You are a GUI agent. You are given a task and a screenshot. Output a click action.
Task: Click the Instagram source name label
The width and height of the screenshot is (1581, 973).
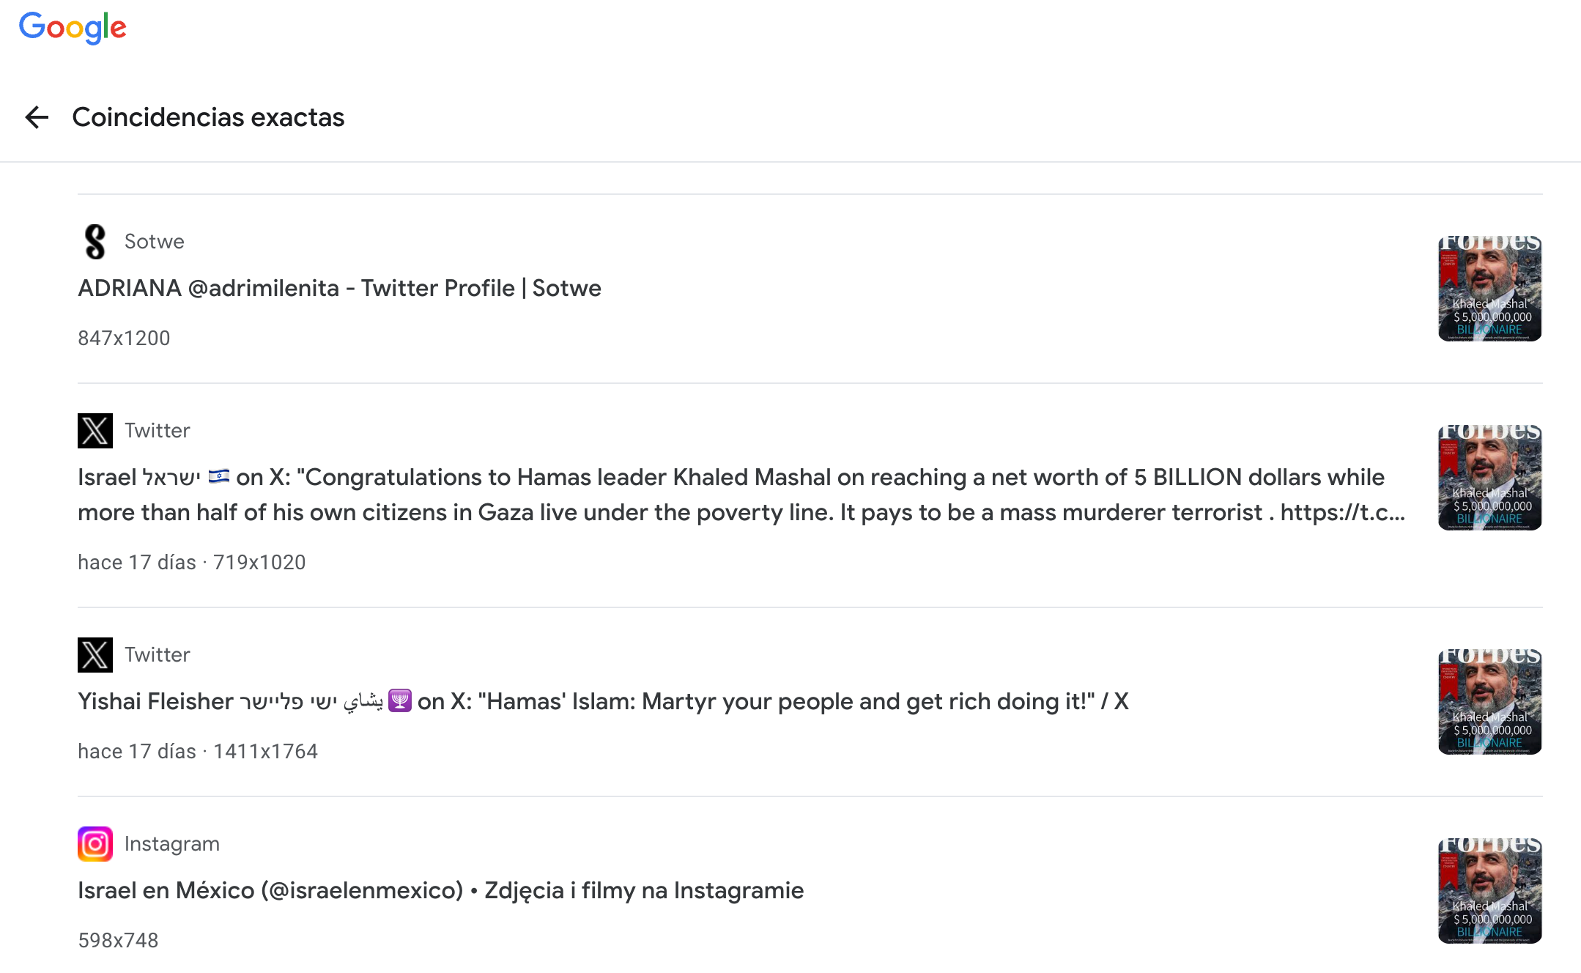172,844
